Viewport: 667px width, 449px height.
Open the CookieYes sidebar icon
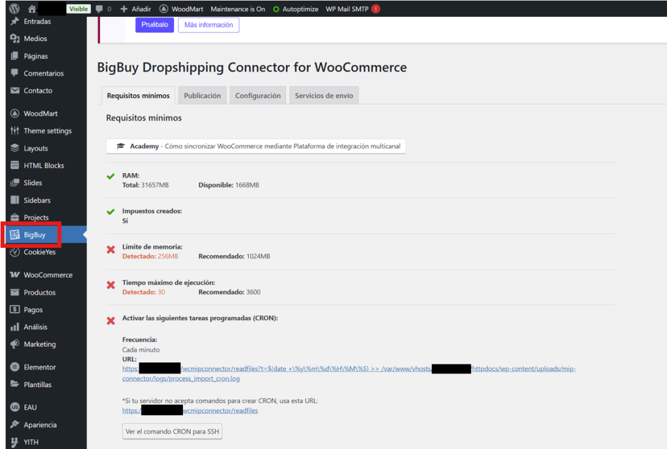tap(15, 252)
